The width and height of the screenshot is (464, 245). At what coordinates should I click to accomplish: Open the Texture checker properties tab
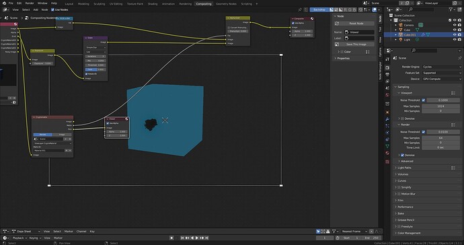click(387, 162)
